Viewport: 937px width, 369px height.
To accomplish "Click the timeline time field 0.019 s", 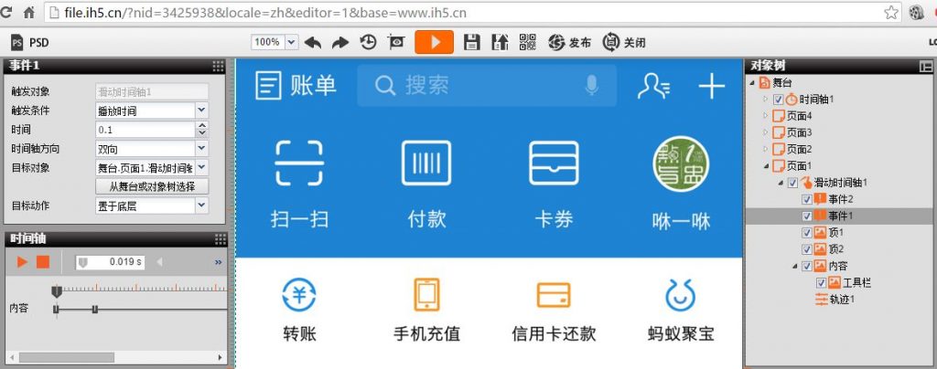I will click(x=110, y=262).
